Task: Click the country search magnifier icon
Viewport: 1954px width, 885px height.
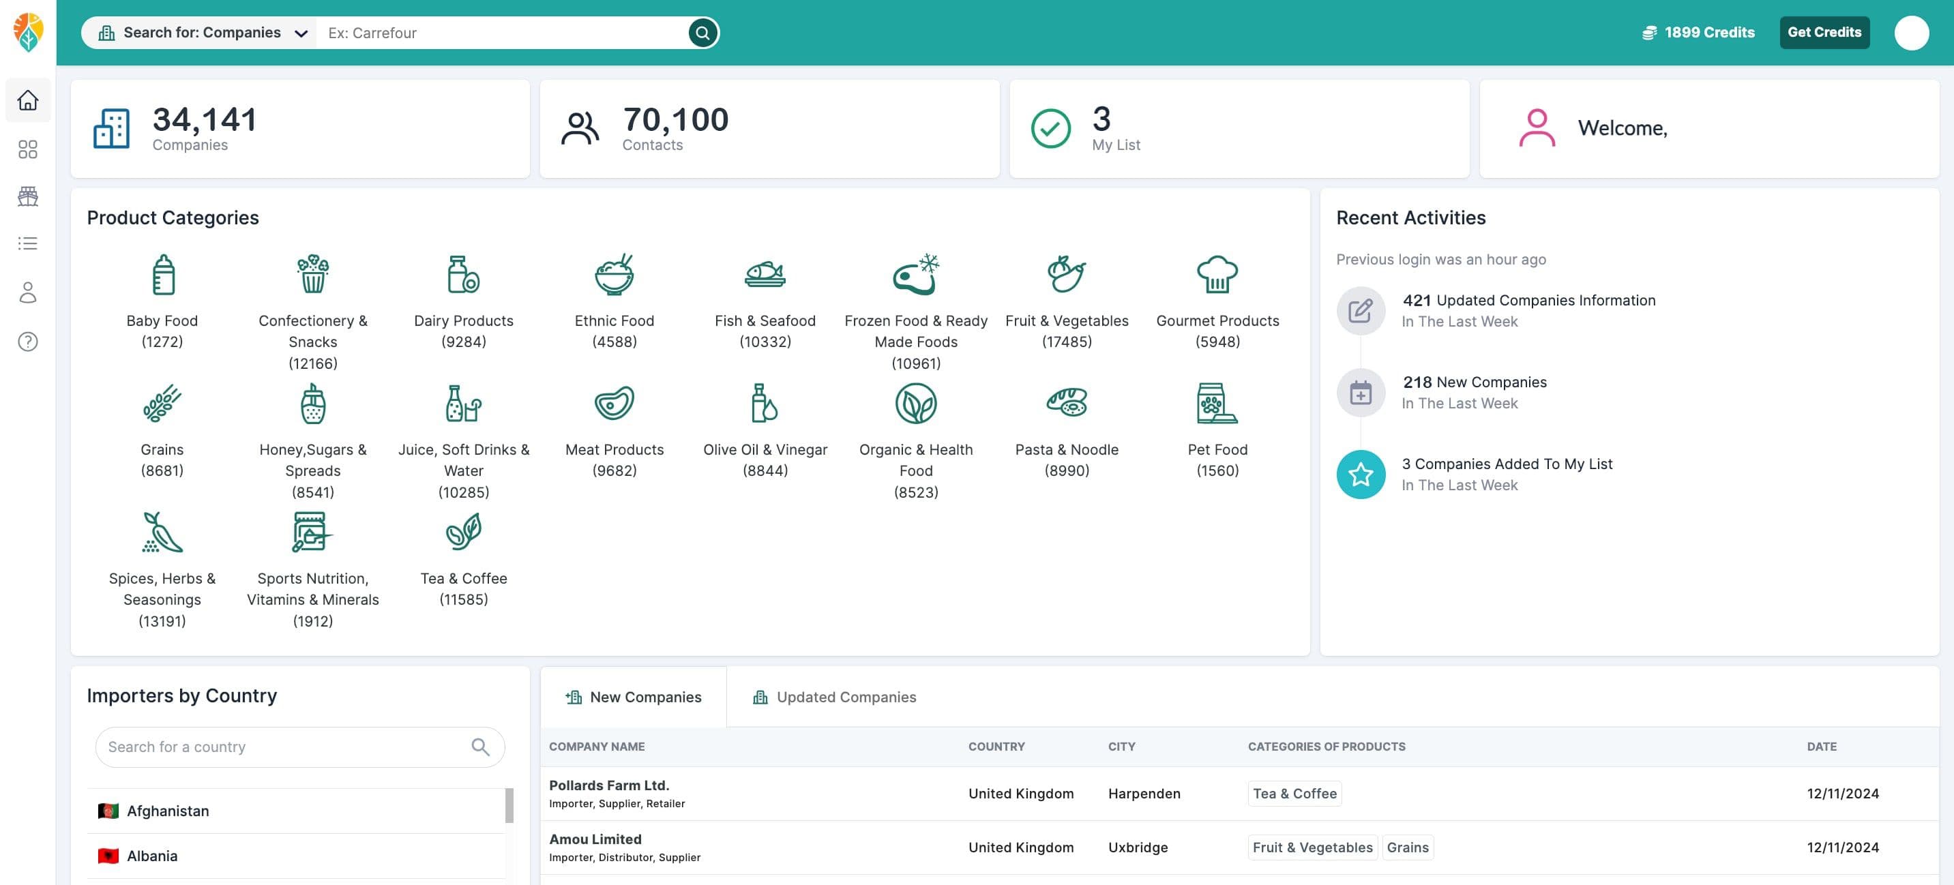Action: pyautogui.click(x=480, y=747)
